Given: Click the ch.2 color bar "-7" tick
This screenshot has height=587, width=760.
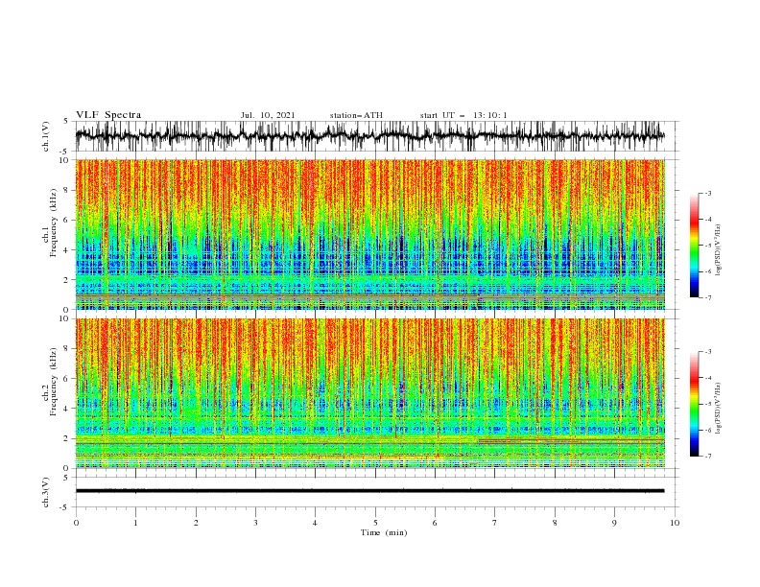Looking at the screenshot, I should (x=707, y=457).
